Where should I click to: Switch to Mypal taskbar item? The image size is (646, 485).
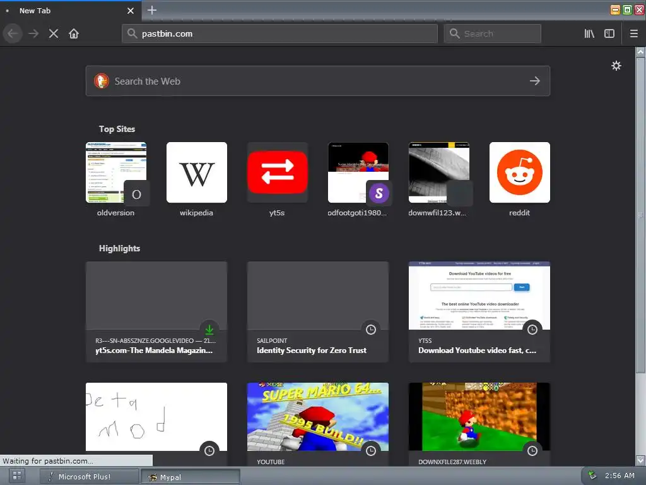click(191, 477)
